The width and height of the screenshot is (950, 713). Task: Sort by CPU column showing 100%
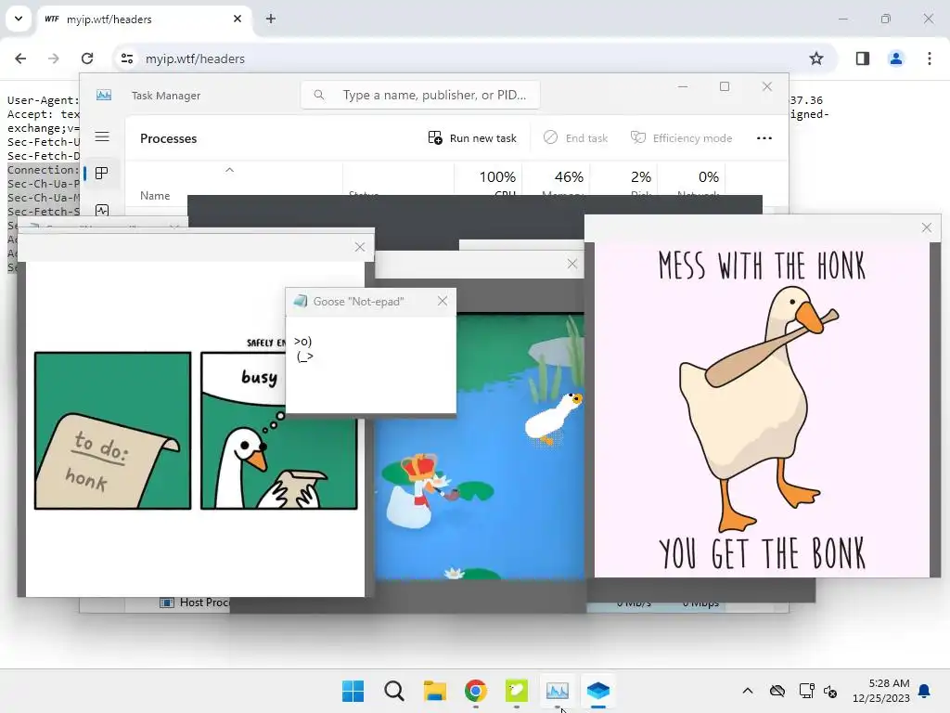pyautogui.click(x=488, y=180)
